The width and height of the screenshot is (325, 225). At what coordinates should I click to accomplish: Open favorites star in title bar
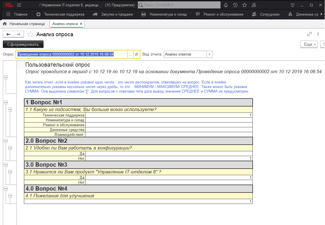point(244,5)
